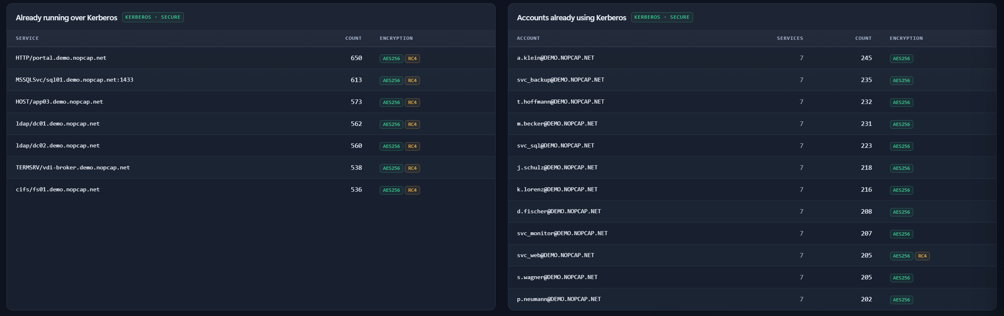Click count 223 for svc_sql

point(866,146)
